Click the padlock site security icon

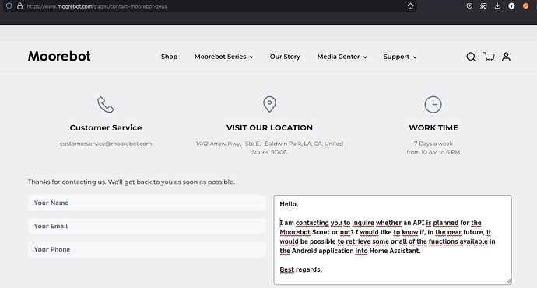[20, 6]
